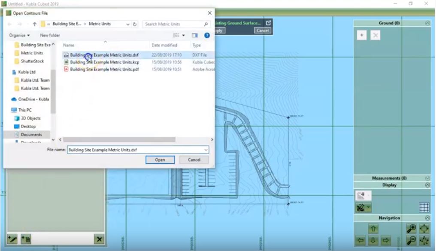Select the 'Building Site Exa' folder in tree

(33, 45)
